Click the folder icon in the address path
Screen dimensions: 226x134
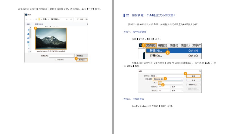point(40,19)
